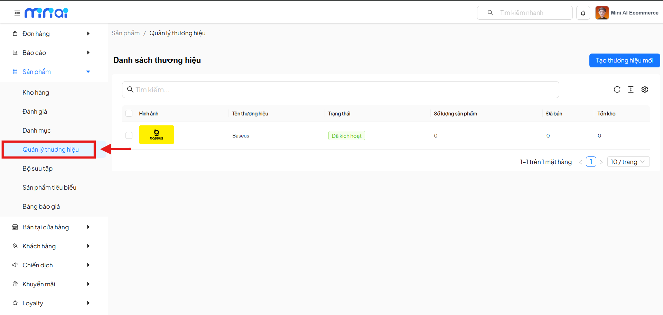
Task: Open the 10 / trang page size dropdown
Action: 628,162
